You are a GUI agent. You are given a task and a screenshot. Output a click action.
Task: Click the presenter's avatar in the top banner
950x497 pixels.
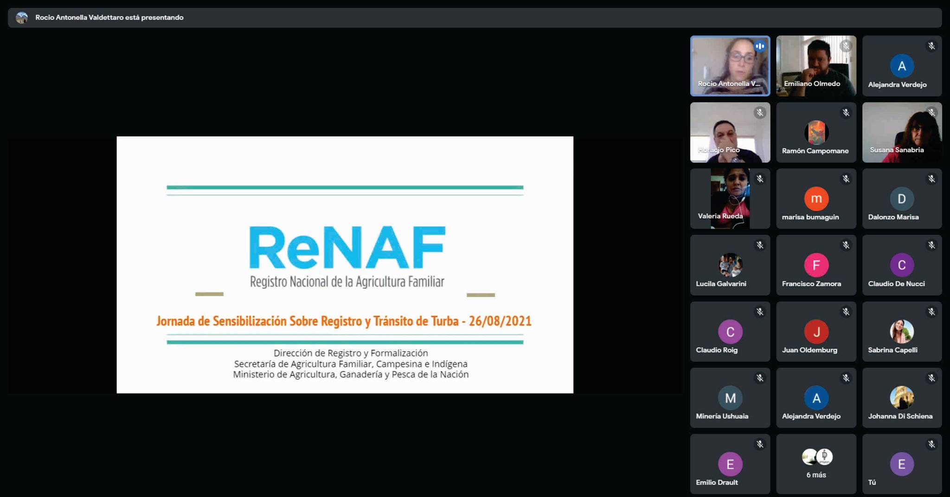click(x=21, y=18)
